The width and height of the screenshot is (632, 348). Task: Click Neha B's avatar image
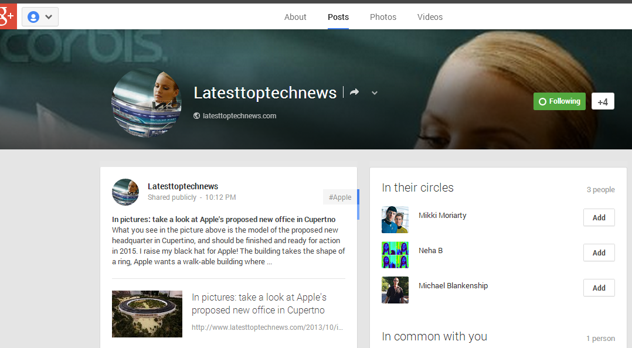[395, 254]
